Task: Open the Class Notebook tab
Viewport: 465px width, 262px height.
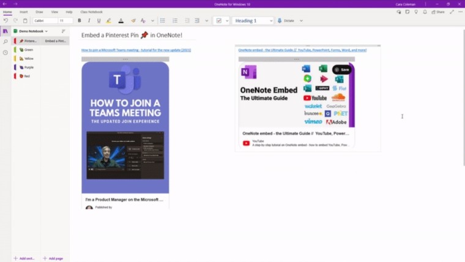Action: 91,12
